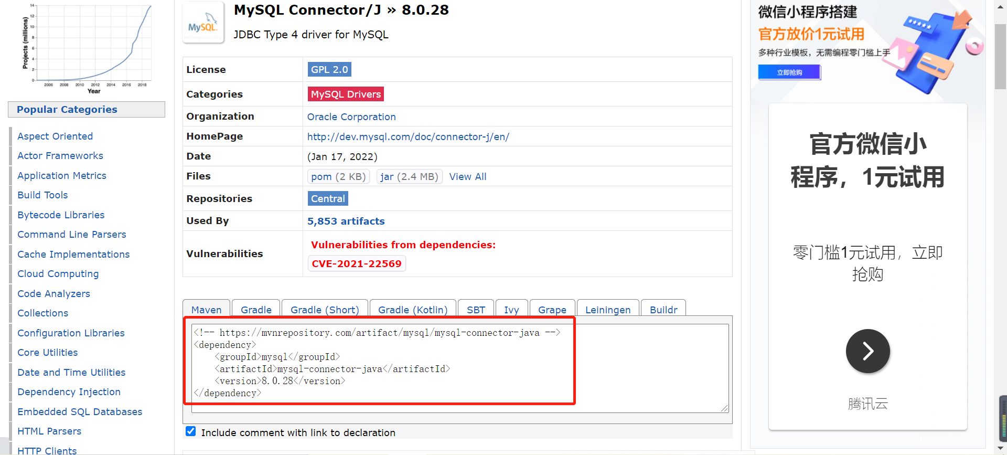Viewport: 1007px width, 455px height.
Task: Open the 5,853 artifacts link
Action: (346, 221)
